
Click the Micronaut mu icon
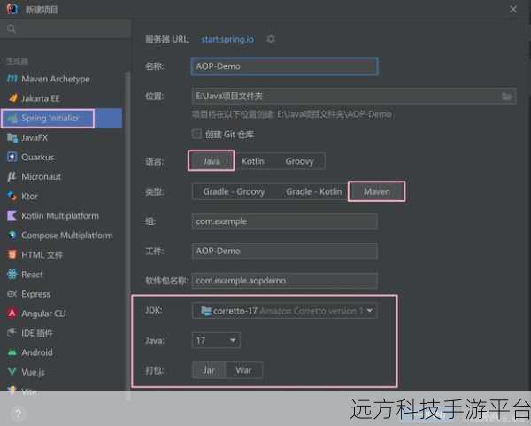[x=12, y=176]
